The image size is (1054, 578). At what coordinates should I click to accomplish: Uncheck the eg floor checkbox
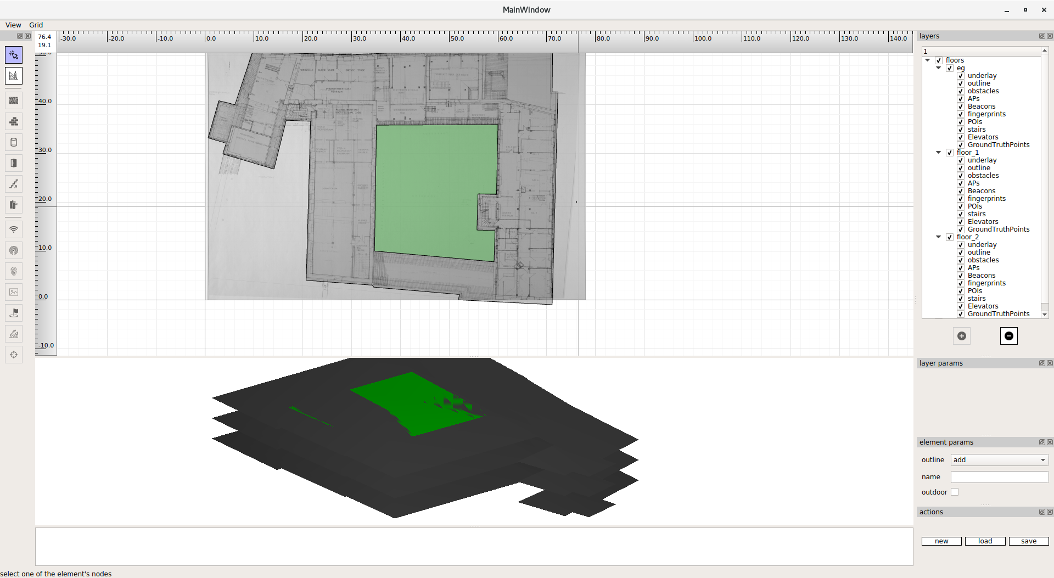tap(950, 68)
